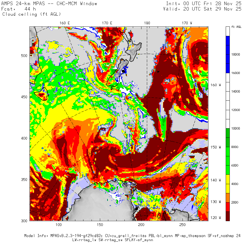The width and height of the screenshot is (243, 243).
Task: Click the '250' x-axis tick label
Action: [183, 225]
